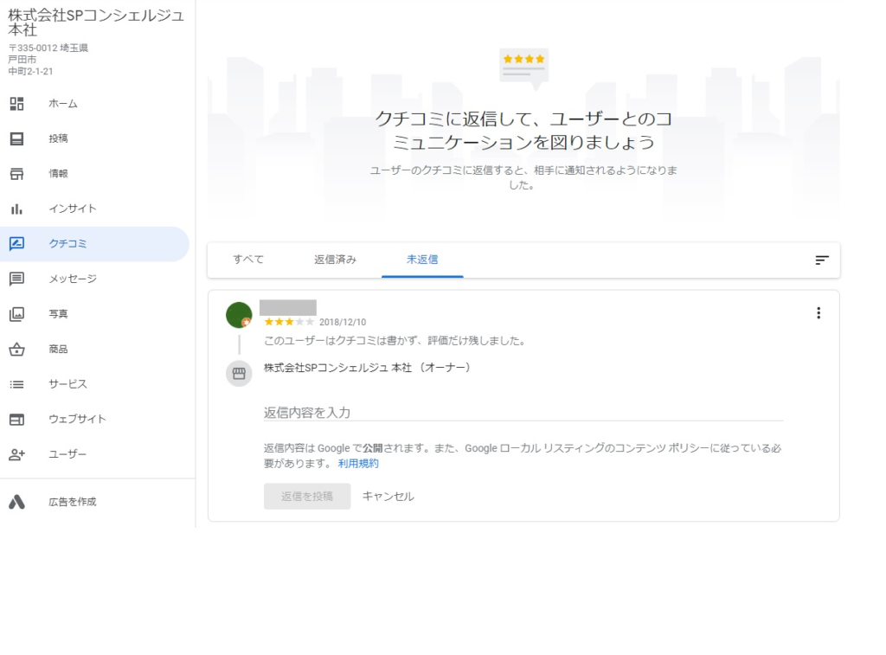Viewport: 886px width, 655px height.
Task: Click the review date 2018/12/10
Action: 343,322
